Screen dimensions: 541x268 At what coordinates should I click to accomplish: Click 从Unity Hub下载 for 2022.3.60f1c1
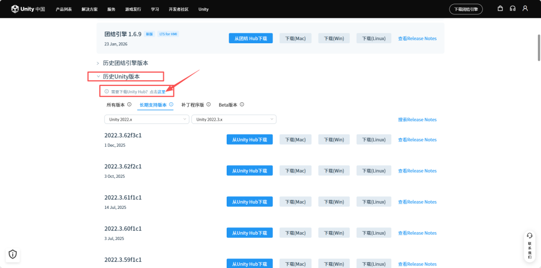tap(249, 233)
